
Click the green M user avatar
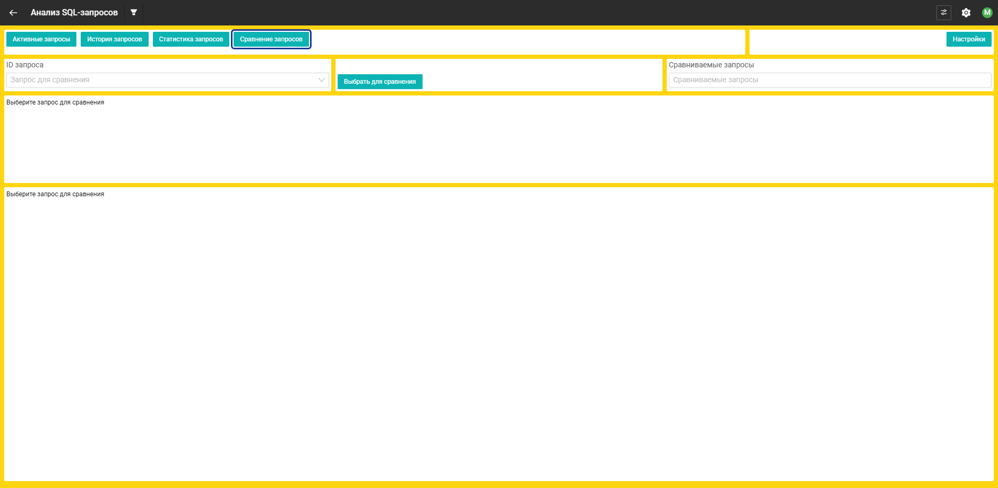coord(987,12)
